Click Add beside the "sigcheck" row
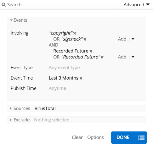153x150 pixels. 122,39
